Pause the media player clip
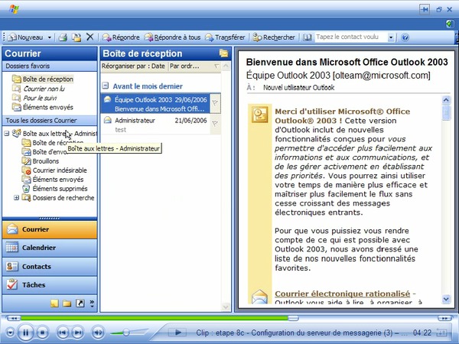The width and height of the screenshot is (459, 344). tap(25, 333)
